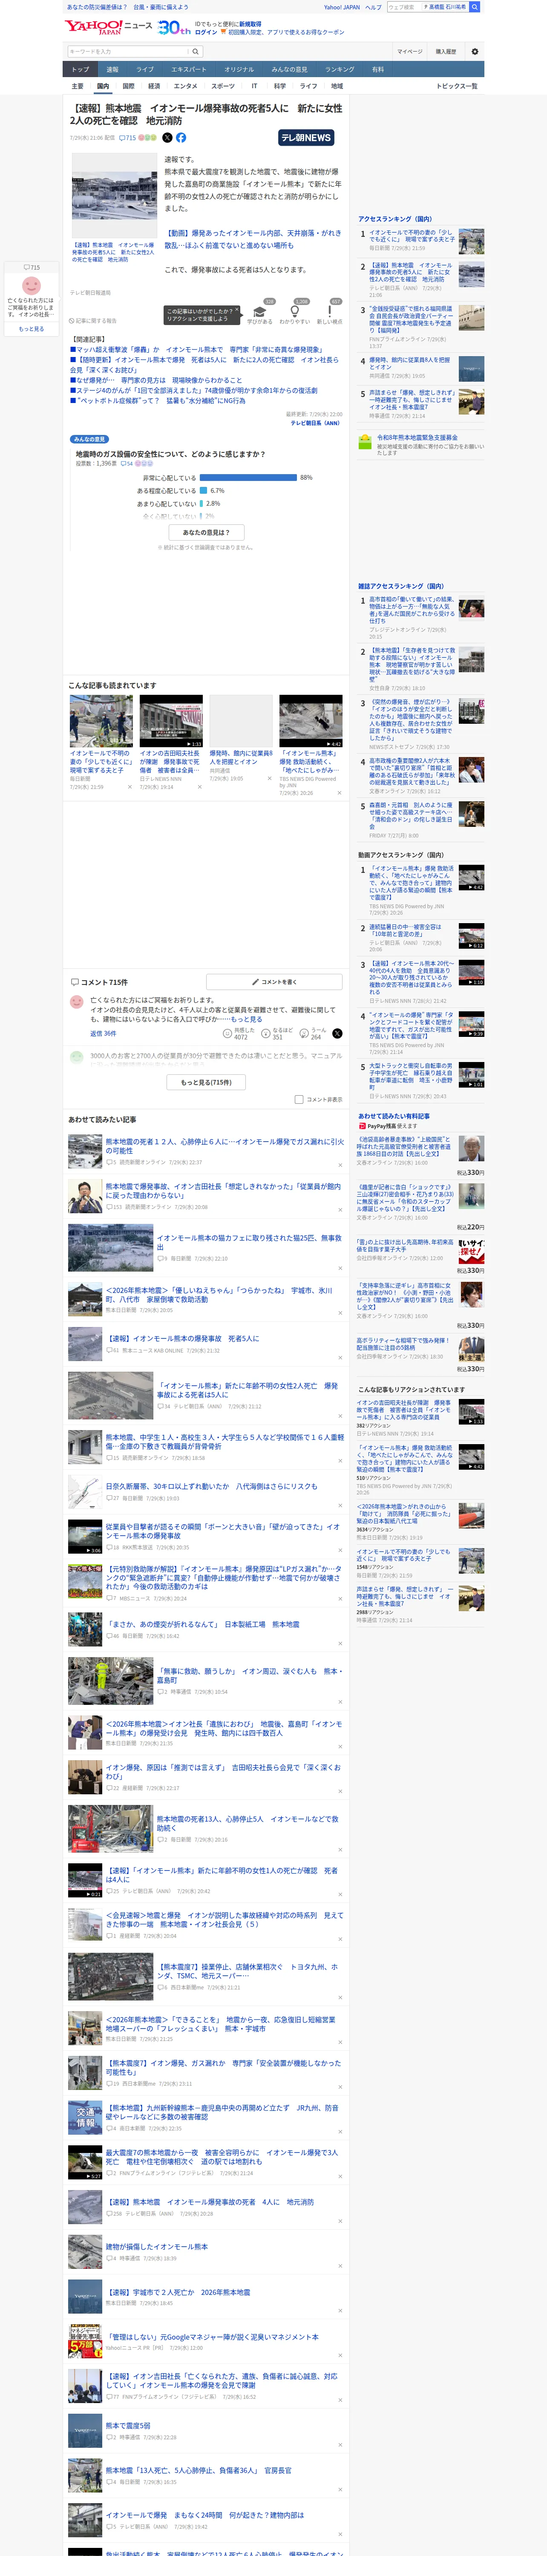Open the トピックス一覧 list
547x2556 pixels.
457,86
